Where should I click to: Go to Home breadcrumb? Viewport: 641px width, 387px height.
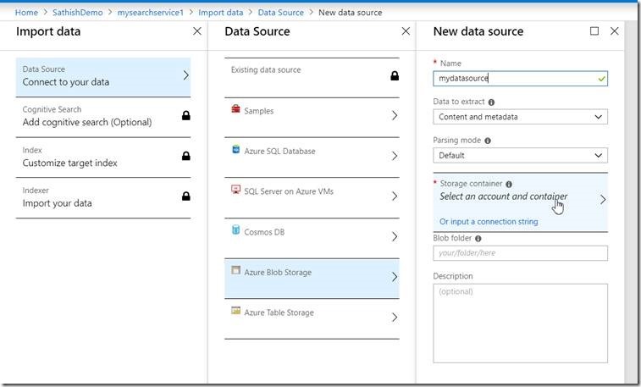click(x=26, y=13)
